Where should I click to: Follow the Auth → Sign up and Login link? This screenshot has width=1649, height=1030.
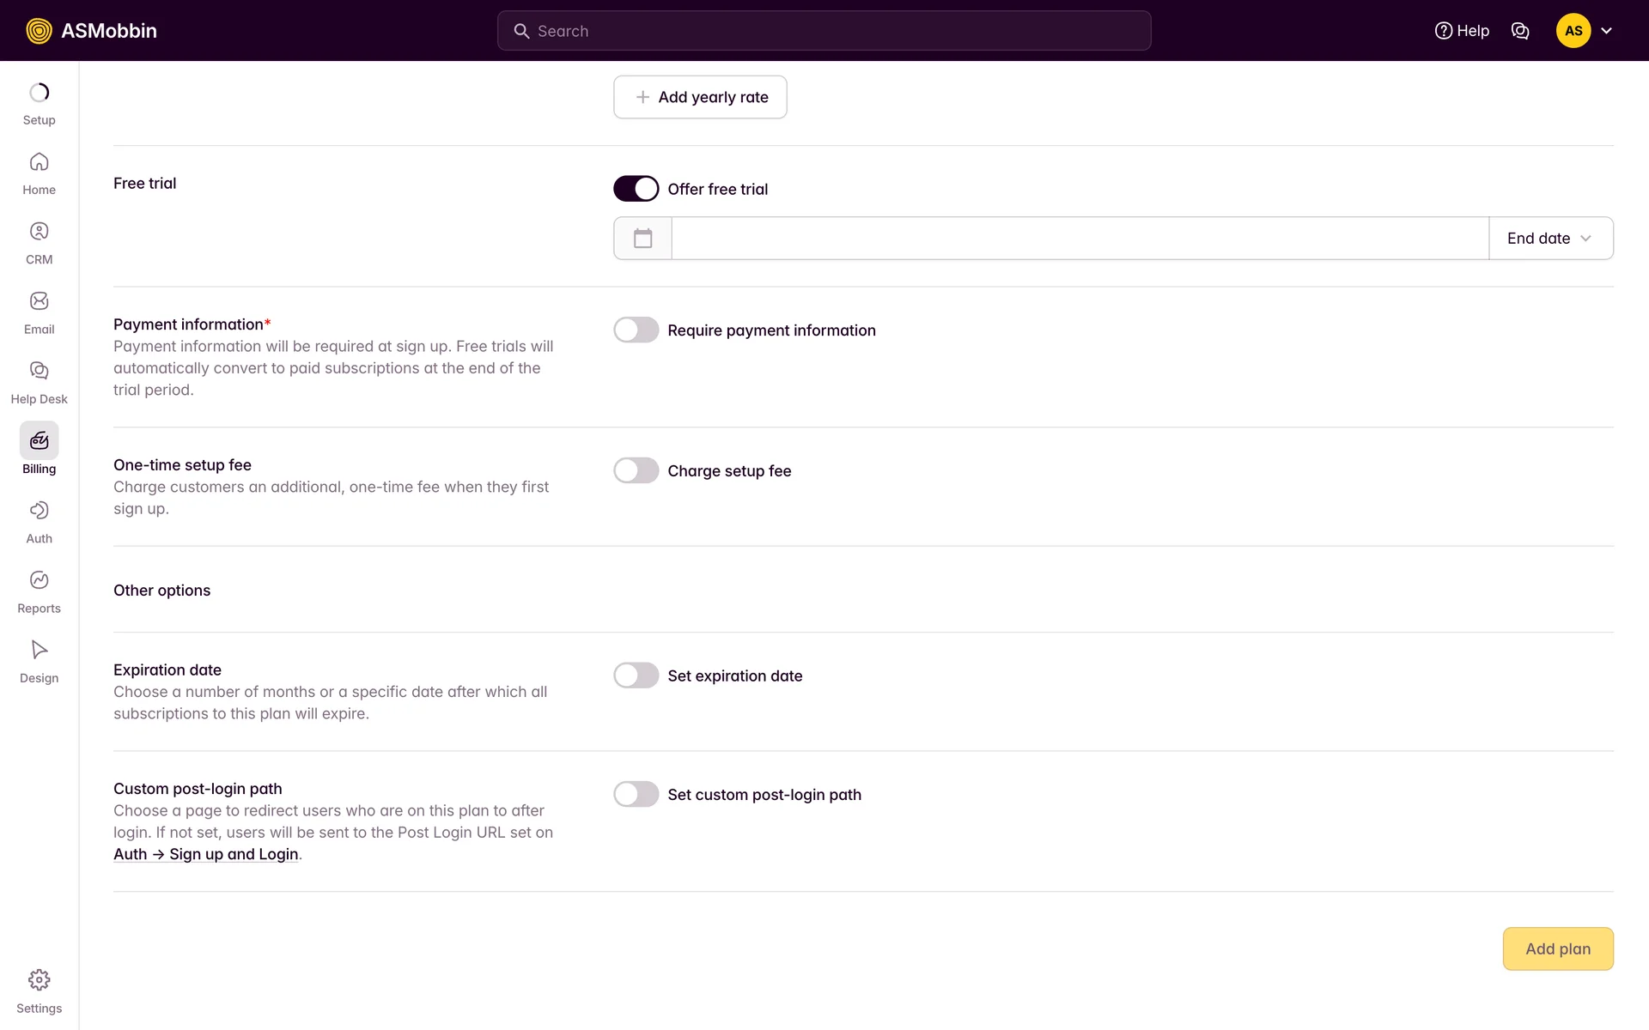coord(206,854)
